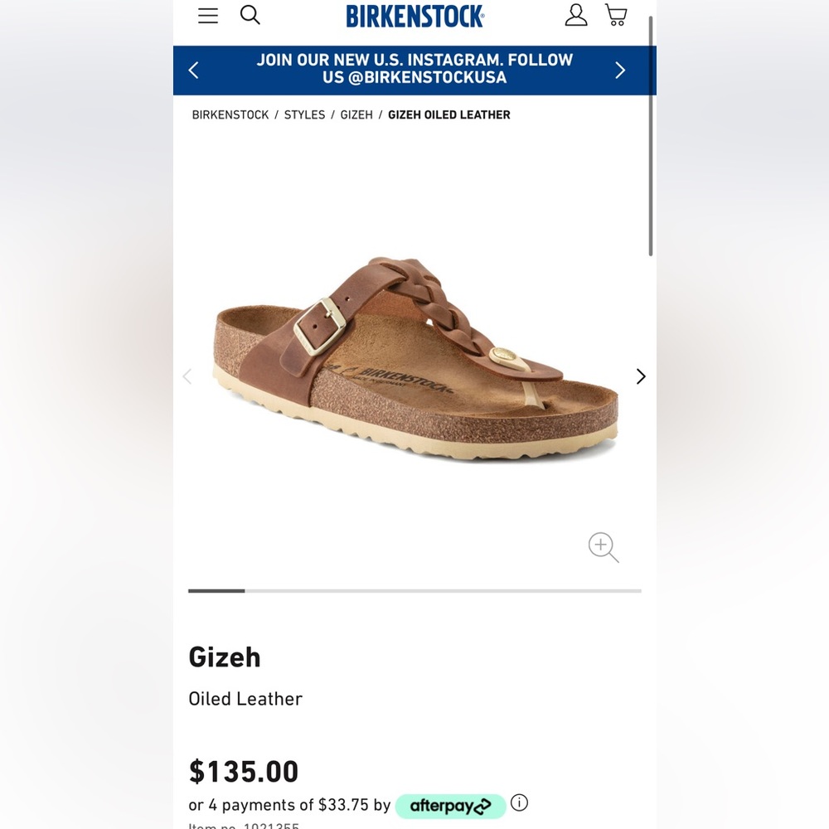Show the previous product image
Screen dimensions: 829x829
pyautogui.click(x=187, y=376)
